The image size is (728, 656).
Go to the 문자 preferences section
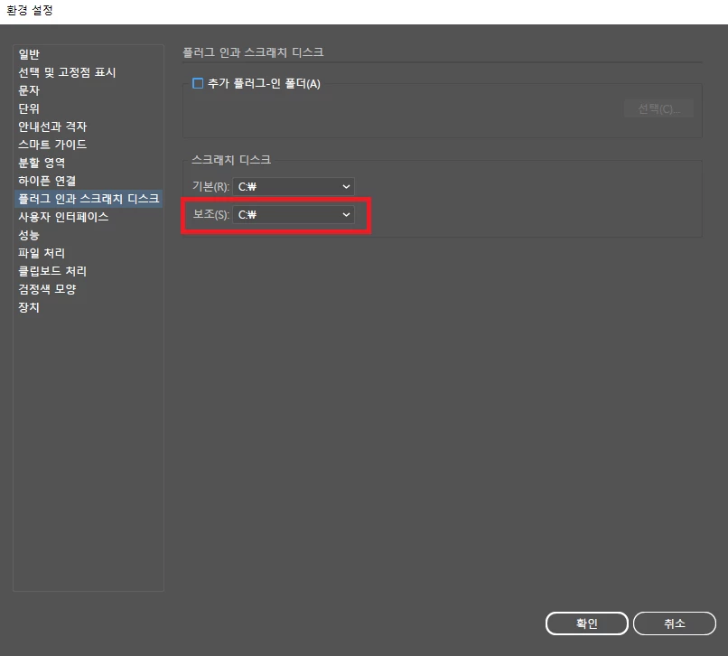point(29,90)
